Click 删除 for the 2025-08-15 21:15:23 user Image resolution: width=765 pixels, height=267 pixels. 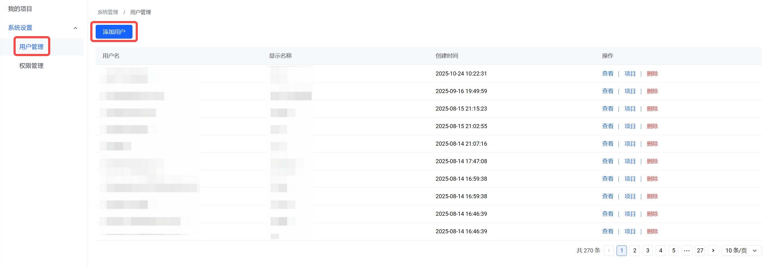click(x=652, y=108)
